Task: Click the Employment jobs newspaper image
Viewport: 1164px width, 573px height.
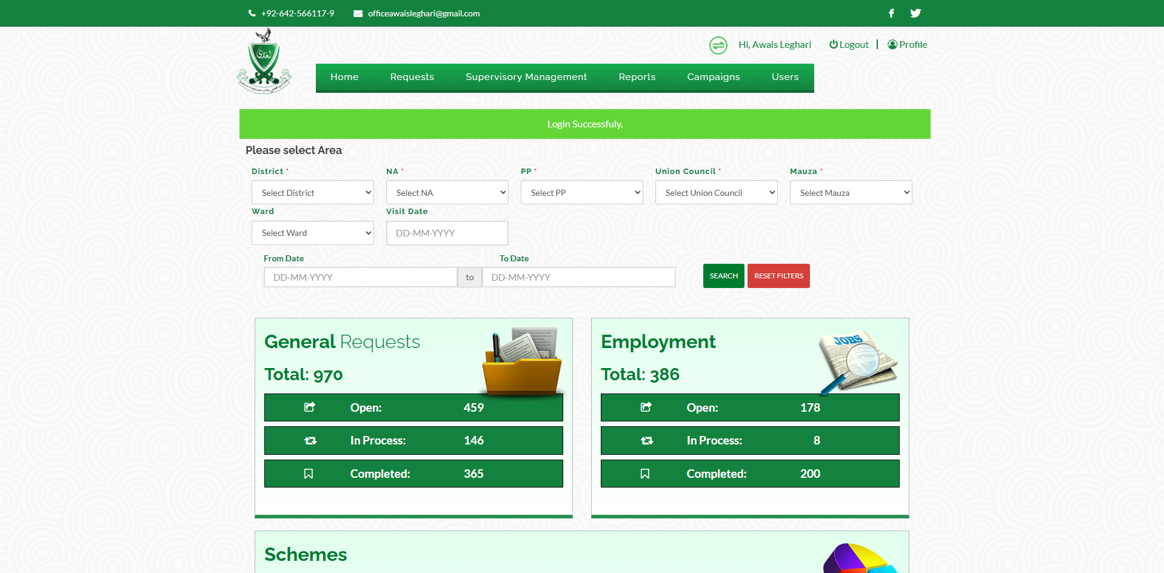Action: coord(858,361)
